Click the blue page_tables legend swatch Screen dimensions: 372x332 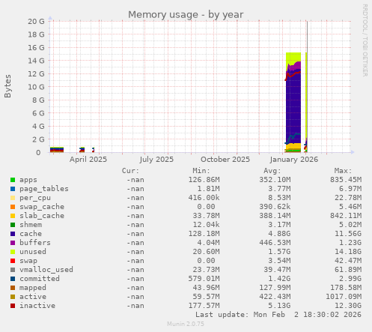13,189
